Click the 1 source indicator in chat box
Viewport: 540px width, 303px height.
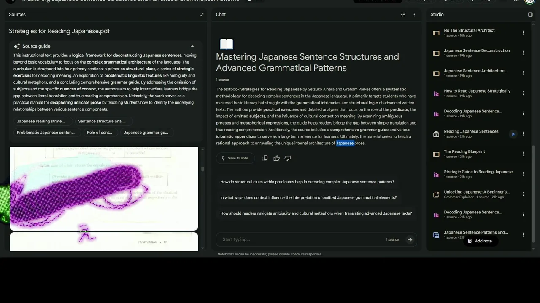click(x=392, y=239)
